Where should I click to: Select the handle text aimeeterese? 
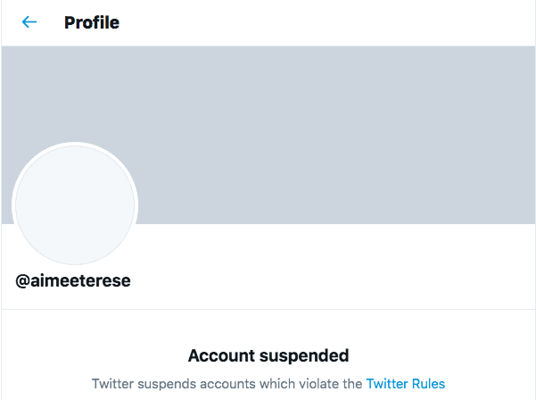tap(80, 281)
